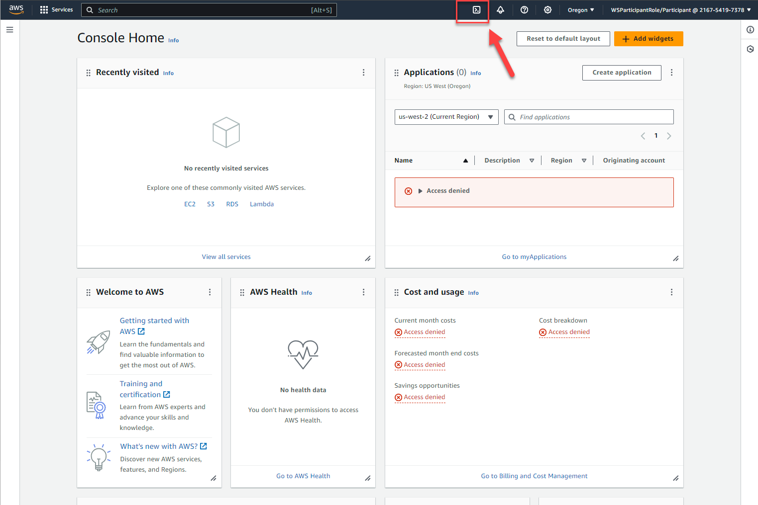Open Cost and usage widget options menu
Image resolution: width=758 pixels, height=505 pixels.
click(x=671, y=292)
